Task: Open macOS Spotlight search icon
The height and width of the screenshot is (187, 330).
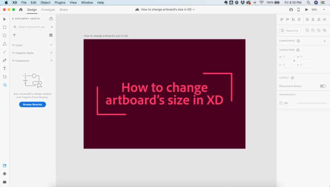Action: [309, 3]
